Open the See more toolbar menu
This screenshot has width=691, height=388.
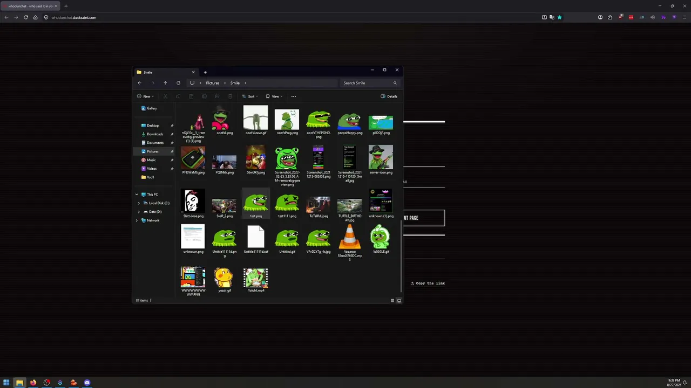click(294, 96)
